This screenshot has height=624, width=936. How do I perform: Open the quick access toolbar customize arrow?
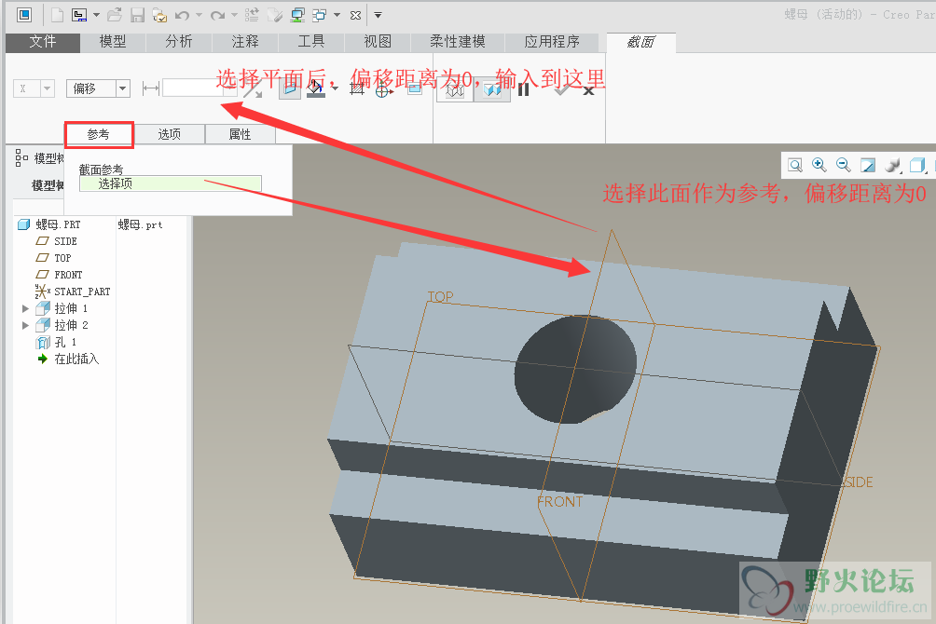(378, 15)
